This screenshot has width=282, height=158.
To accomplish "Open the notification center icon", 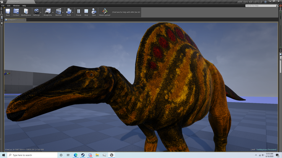I will (x=277, y=155).
